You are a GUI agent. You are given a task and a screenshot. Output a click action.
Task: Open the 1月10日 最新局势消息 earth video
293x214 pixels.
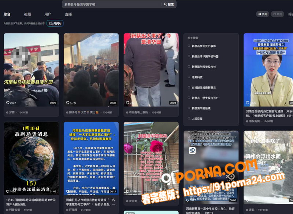[x=31, y=159]
